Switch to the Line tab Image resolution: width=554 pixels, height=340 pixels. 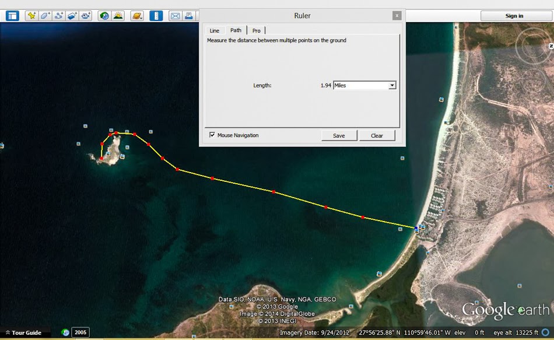[215, 30]
